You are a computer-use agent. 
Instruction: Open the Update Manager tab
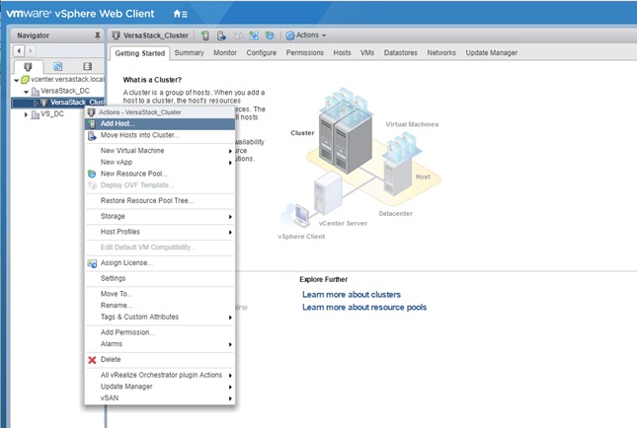492,52
